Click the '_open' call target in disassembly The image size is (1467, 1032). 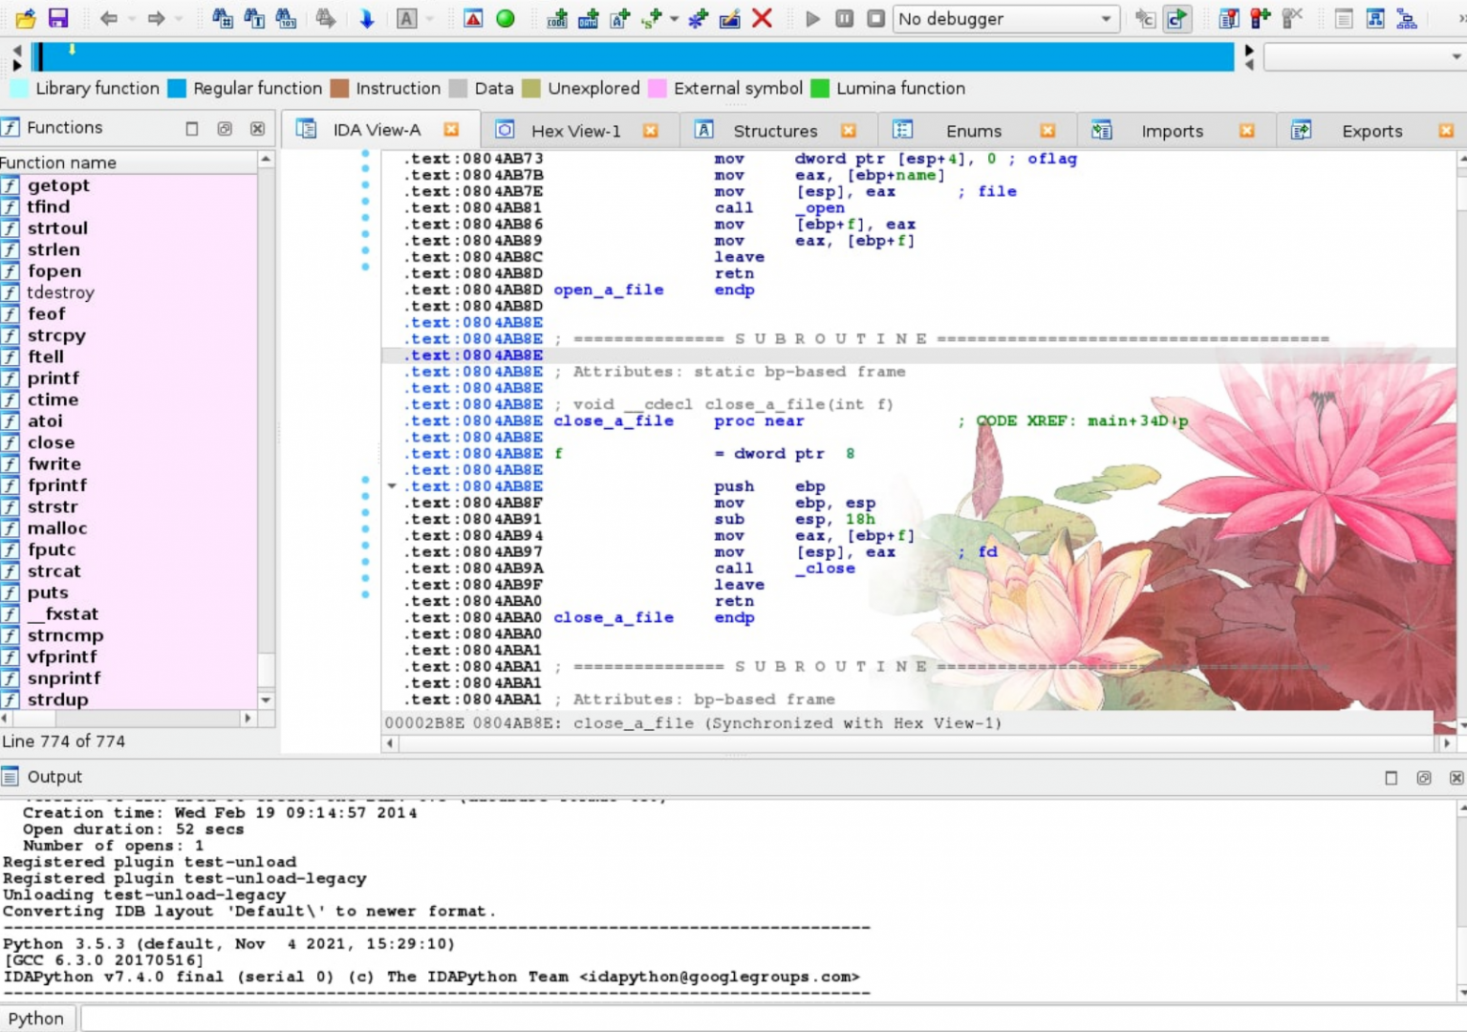(x=820, y=208)
